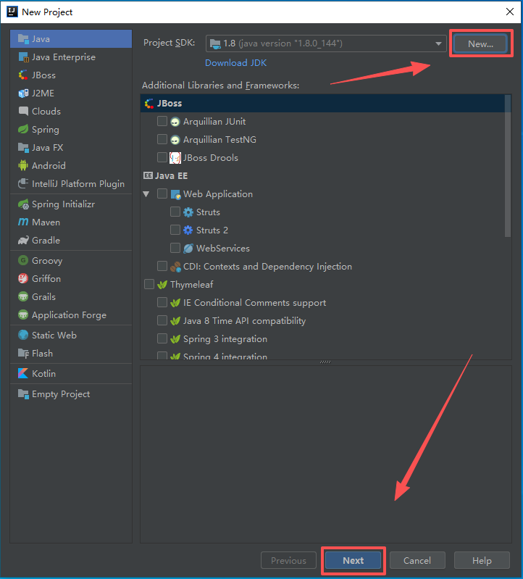Click the Cancel button
This screenshot has height=579, width=523.
(417, 561)
